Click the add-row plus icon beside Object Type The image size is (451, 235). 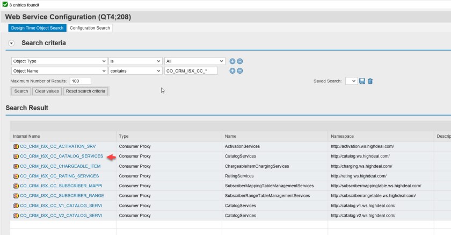[x=232, y=61]
